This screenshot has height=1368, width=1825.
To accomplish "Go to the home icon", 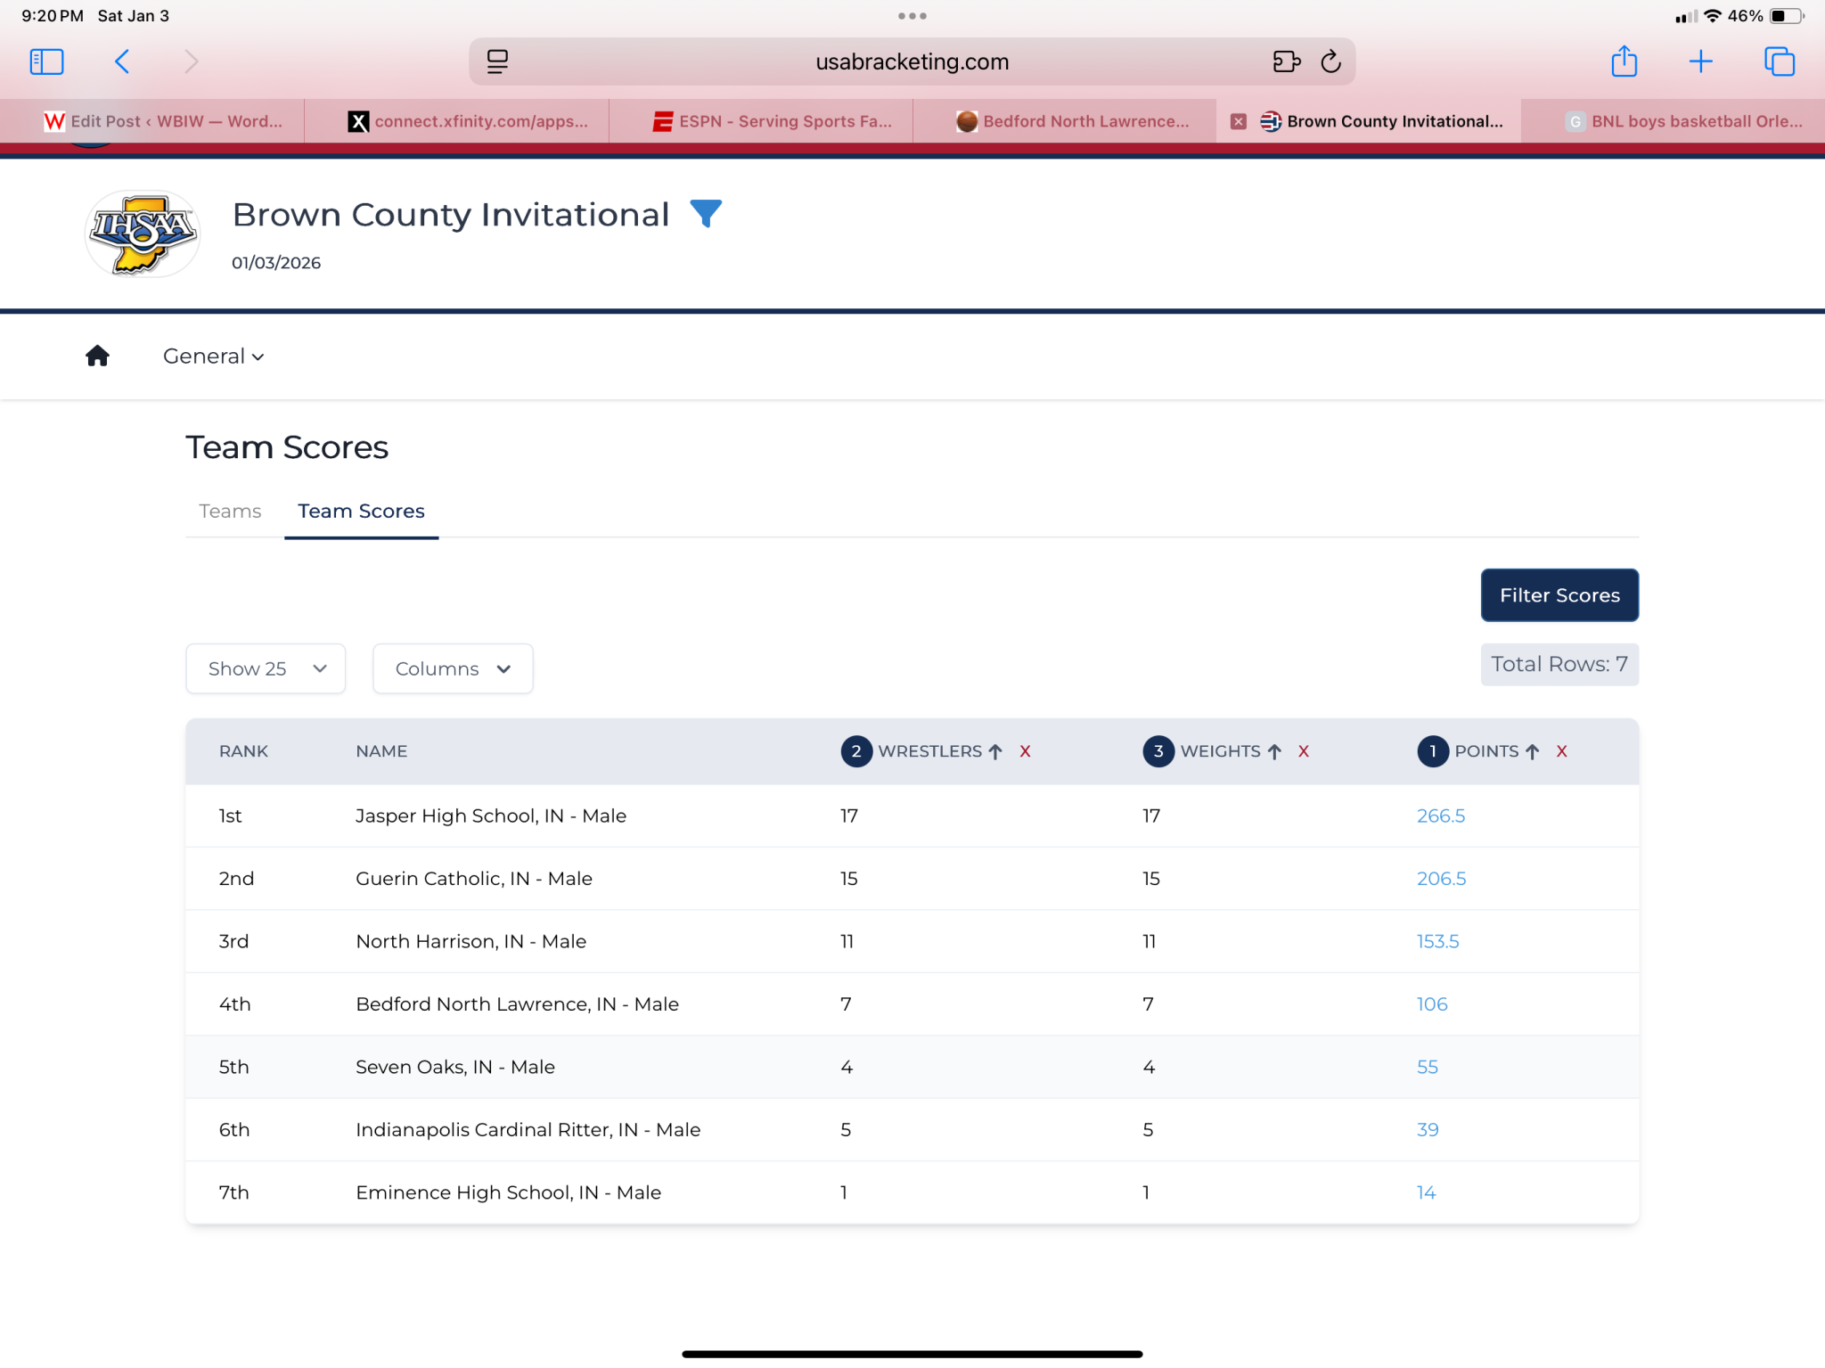I will [x=97, y=356].
